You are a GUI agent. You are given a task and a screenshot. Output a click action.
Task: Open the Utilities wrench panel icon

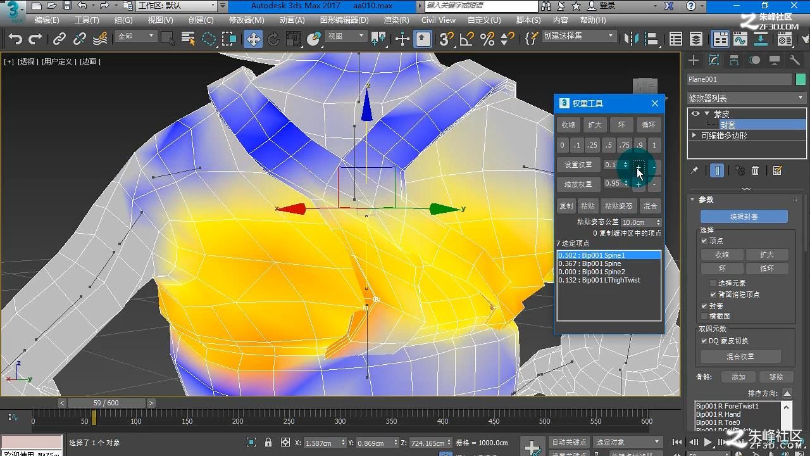click(x=795, y=60)
